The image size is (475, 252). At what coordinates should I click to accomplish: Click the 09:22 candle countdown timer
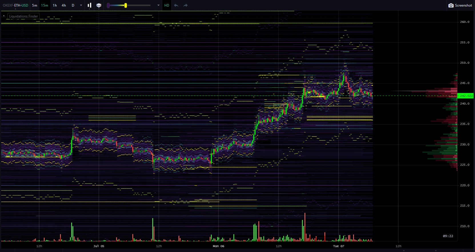pyautogui.click(x=448, y=236)
